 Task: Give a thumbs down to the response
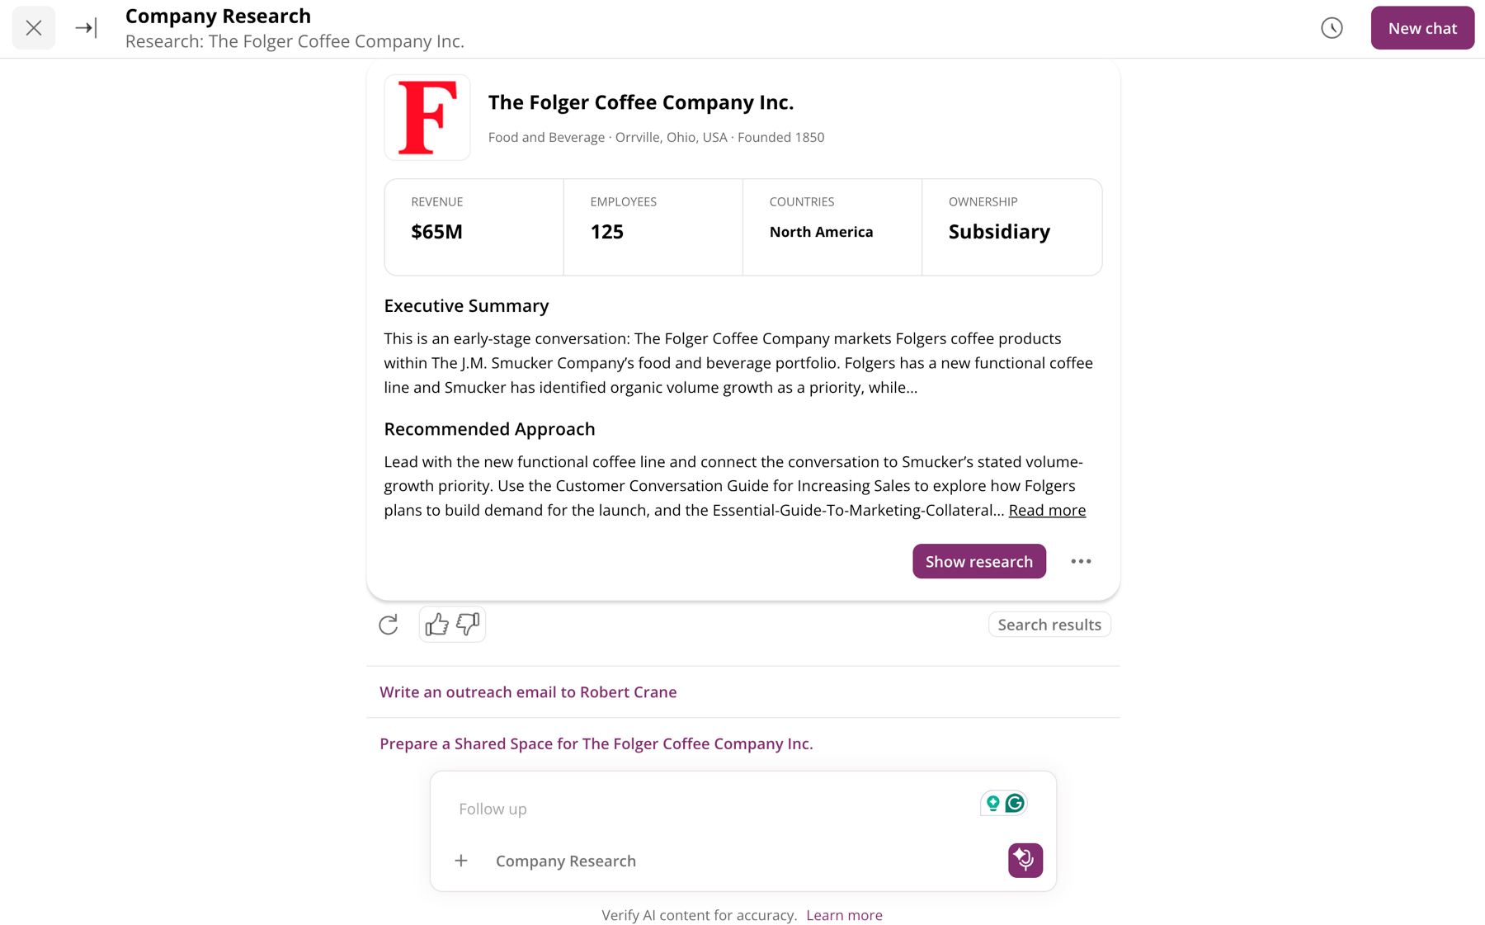468,625
